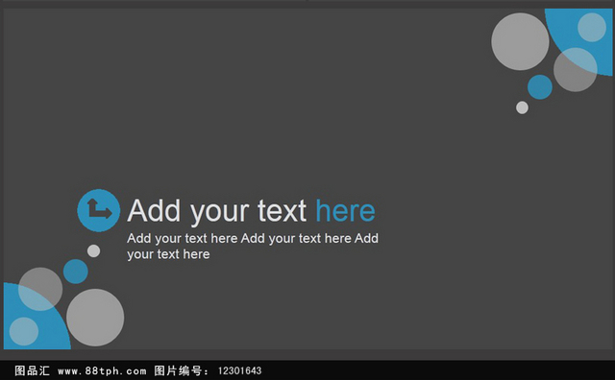The height and width of the screenshot is (380, 615).
Task: Select the heading 'Add your text here'
Action: (252, 211)
